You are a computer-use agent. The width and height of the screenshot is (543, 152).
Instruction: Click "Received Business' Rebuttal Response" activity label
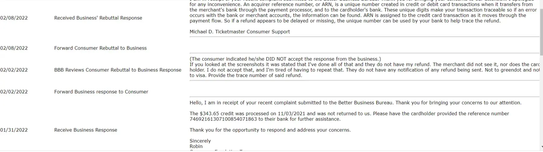[x=98, y=18]
